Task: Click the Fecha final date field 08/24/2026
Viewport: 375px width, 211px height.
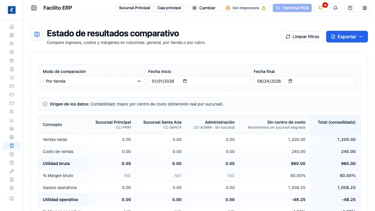Action: click(305, 81)
